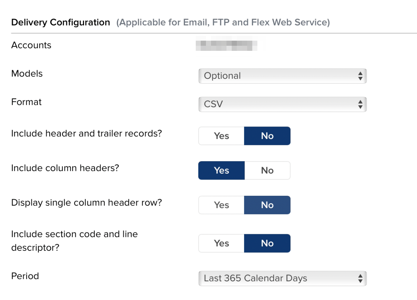The height and width of the screenshot is (300, 417).
Task: Set Include column headers to No
Action: point(267,170)
